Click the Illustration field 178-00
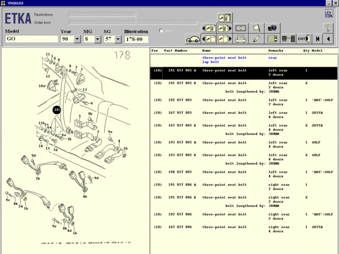 (136, 39)
